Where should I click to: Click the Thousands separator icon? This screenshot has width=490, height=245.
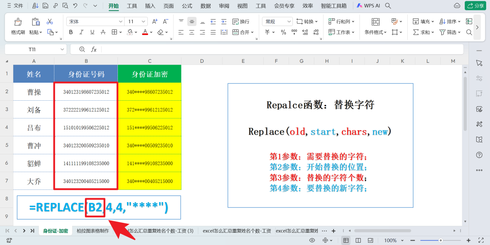coord(294,32)
